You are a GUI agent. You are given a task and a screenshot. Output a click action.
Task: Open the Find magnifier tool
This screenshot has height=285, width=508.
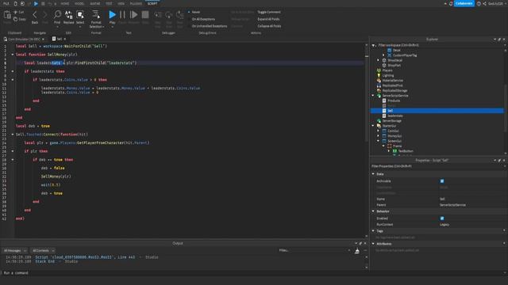(x=57, y=14)
